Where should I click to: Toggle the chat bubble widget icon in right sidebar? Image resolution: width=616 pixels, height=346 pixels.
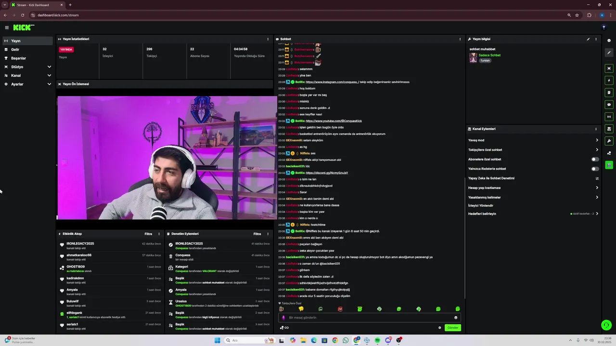tap(609, 104)
